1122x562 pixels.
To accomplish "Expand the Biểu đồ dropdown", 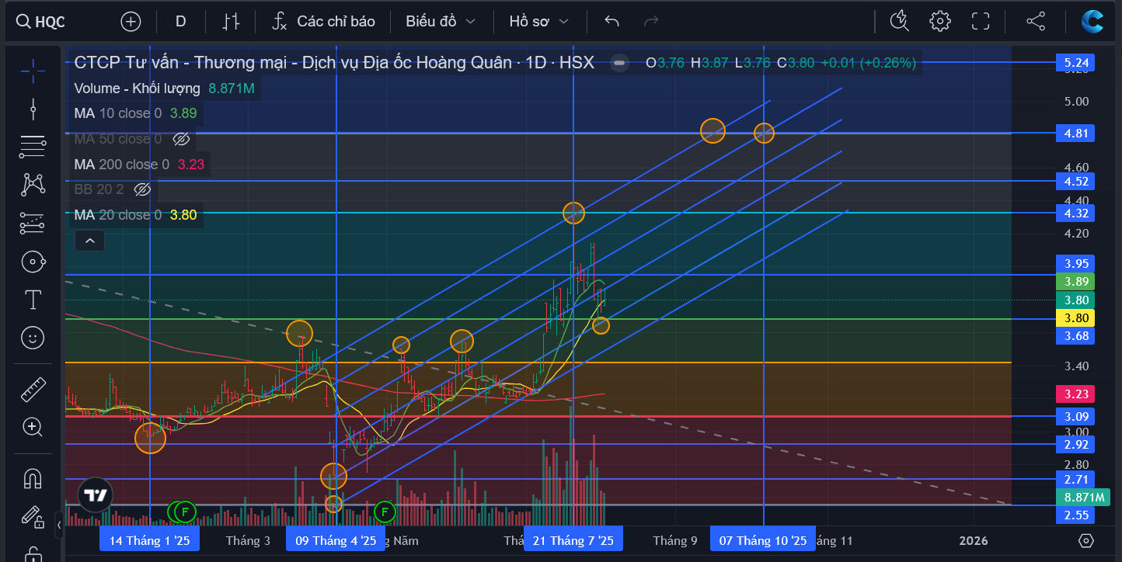I will click(440, 22).
